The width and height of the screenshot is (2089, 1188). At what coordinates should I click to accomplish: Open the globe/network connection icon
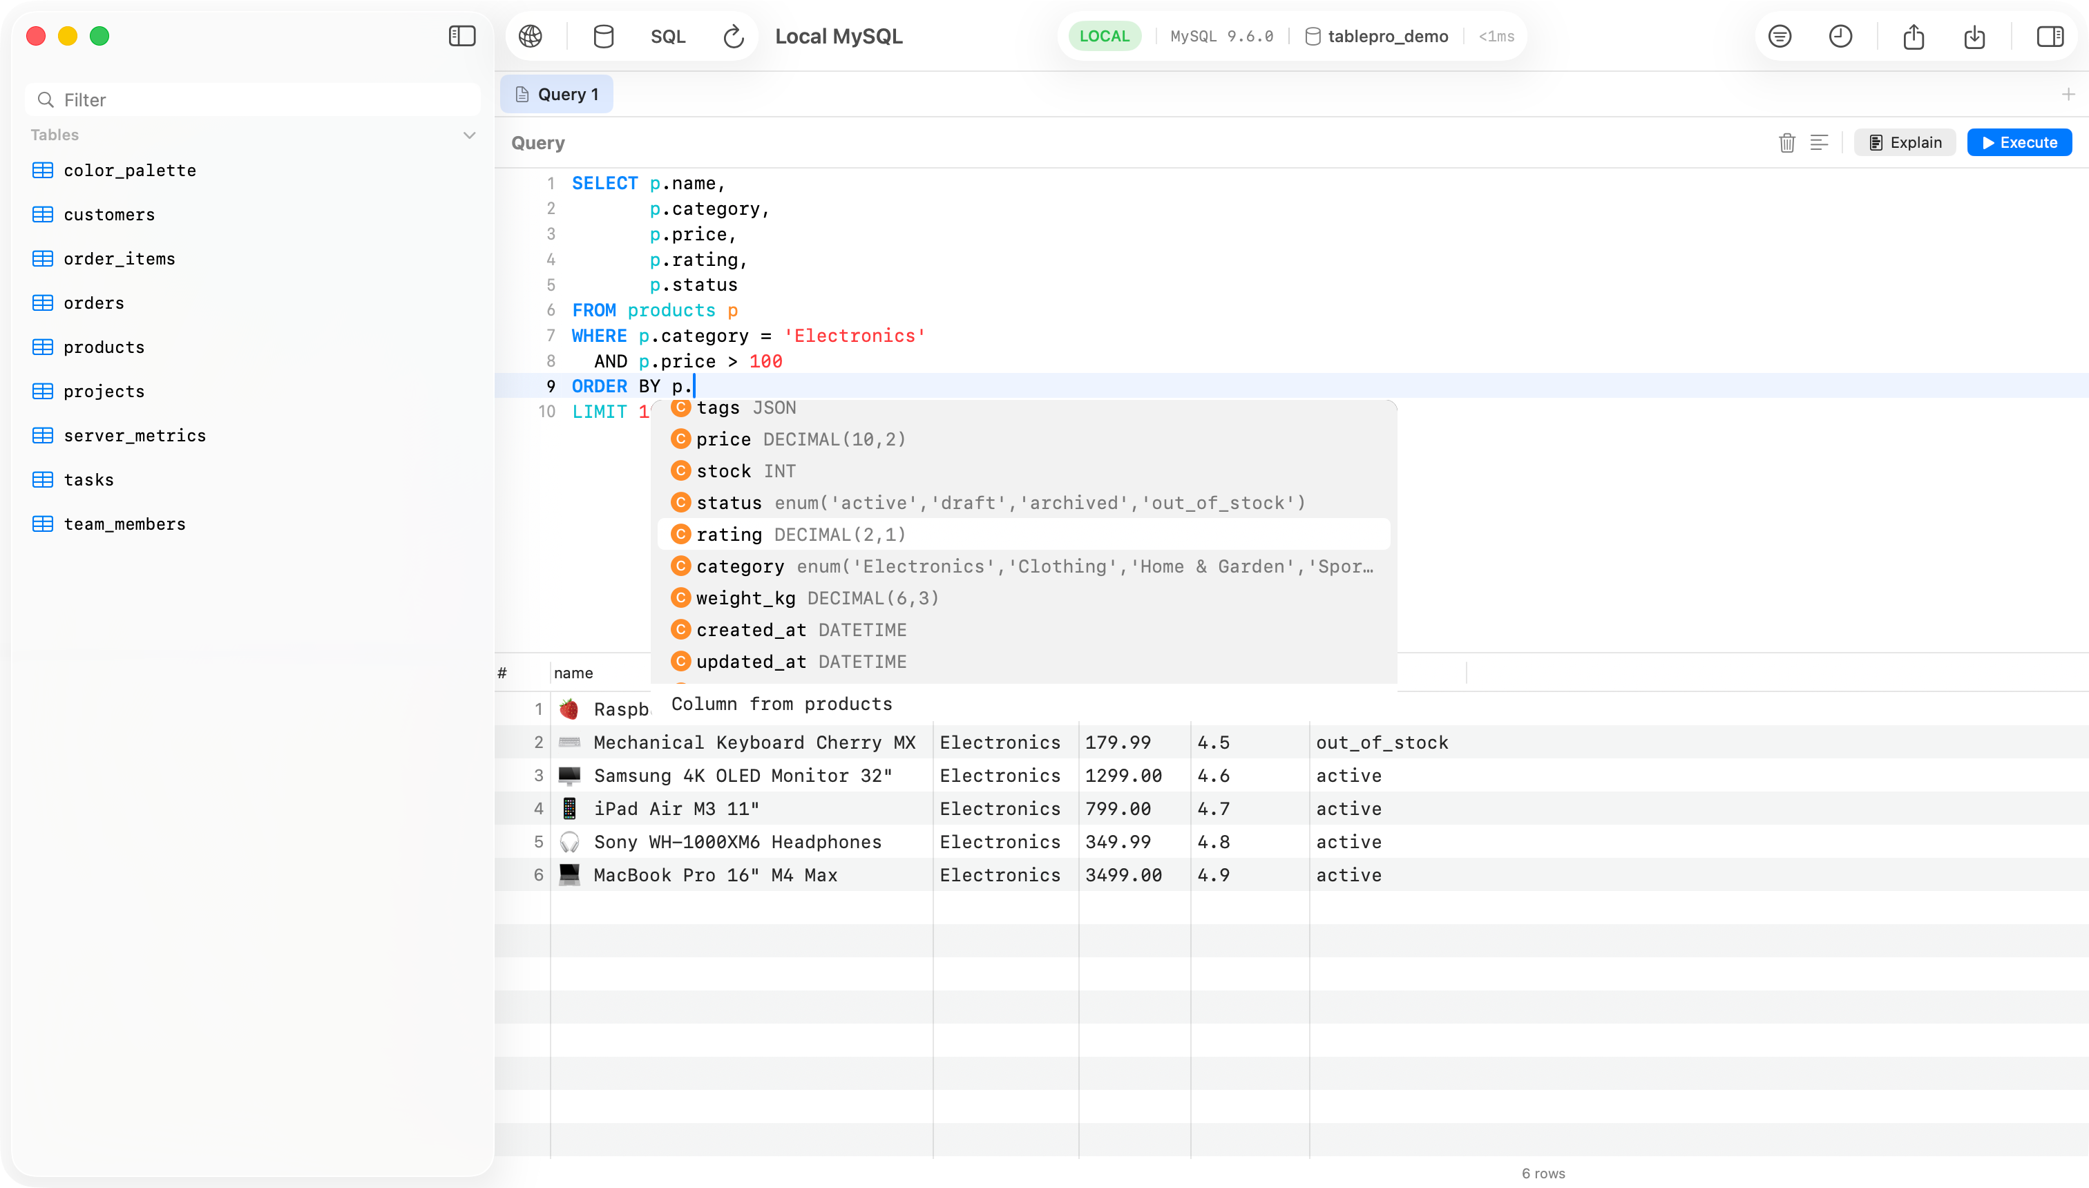(x=532, y=36)
